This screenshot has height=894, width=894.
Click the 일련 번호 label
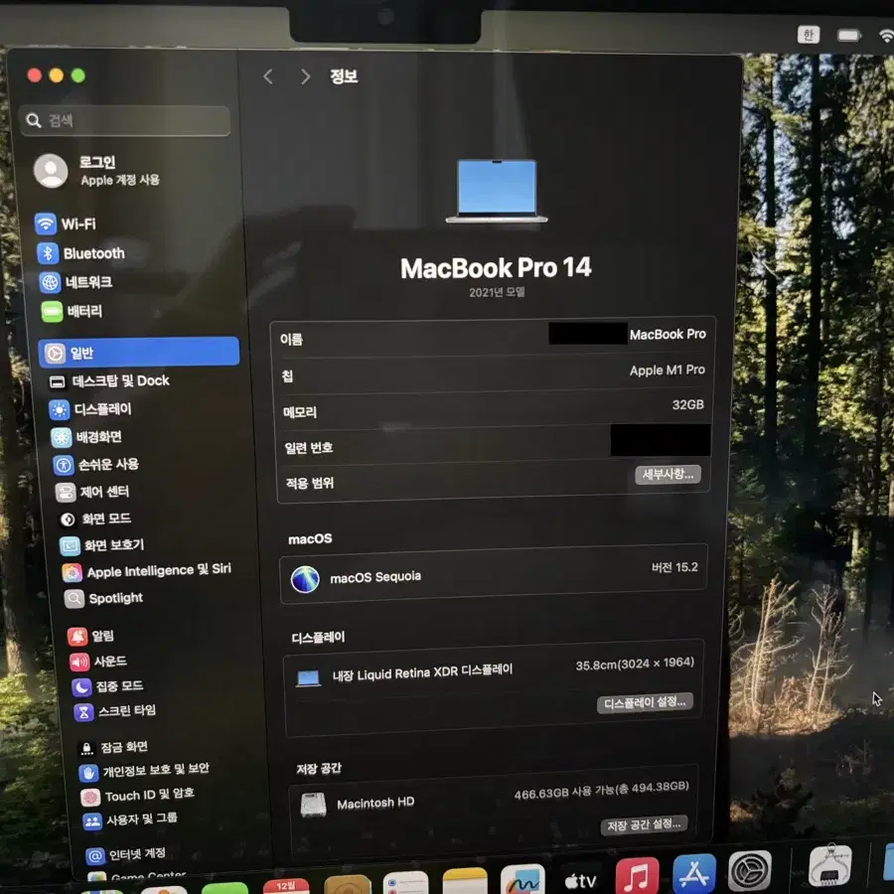click(309, 448)
